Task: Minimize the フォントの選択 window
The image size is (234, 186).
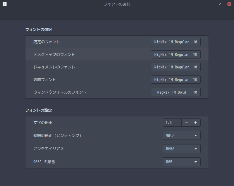Action: [x=211, y=4]
